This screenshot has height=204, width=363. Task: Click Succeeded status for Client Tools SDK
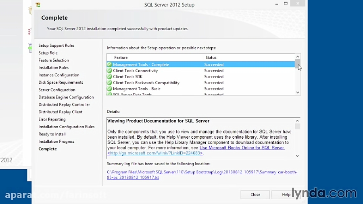pos(214,77)
